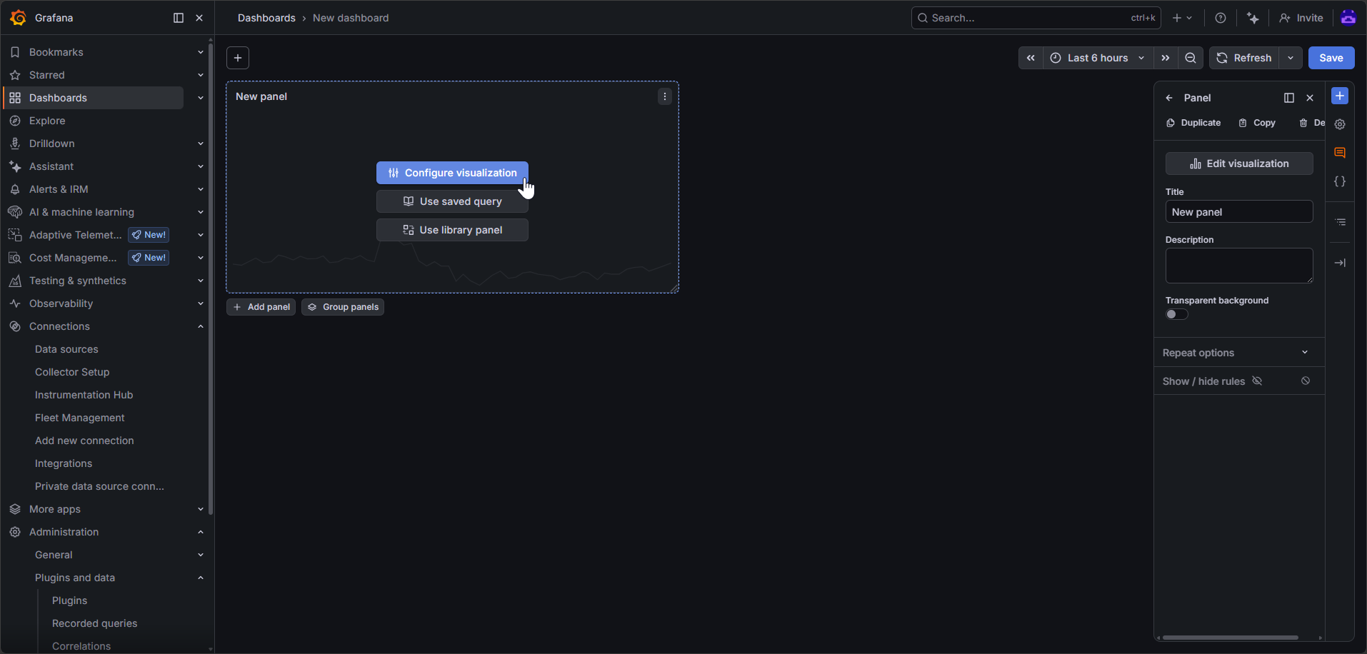Open Recorded queries menu item

(94, 623)
